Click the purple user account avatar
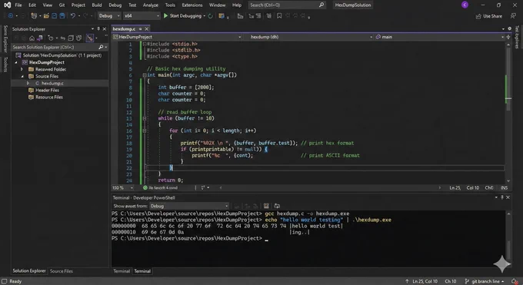The width and height of the screenshot is (523, 285). (465, 5)
